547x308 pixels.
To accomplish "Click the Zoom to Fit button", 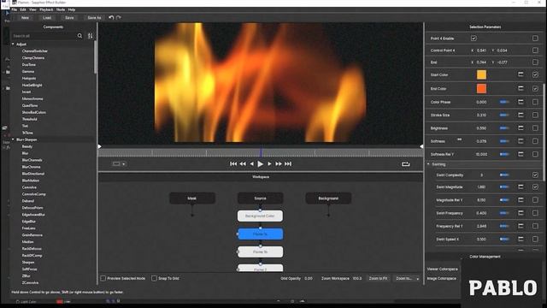I will click(x=378, y=278).
